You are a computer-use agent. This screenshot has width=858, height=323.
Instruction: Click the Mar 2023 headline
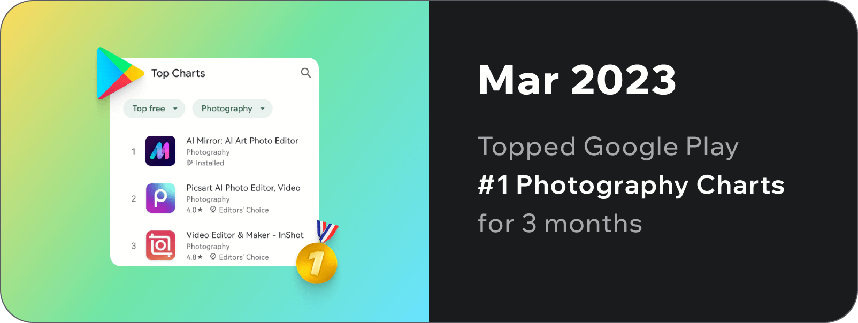click(577, 80)
